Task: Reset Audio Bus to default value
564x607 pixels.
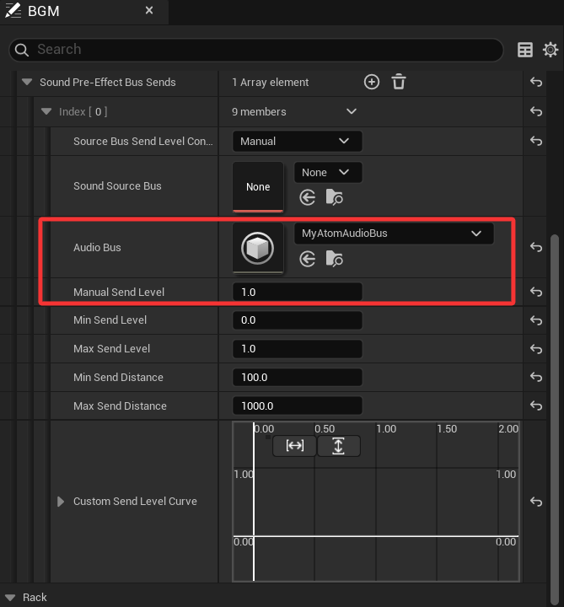Action: tap(535, 247)
